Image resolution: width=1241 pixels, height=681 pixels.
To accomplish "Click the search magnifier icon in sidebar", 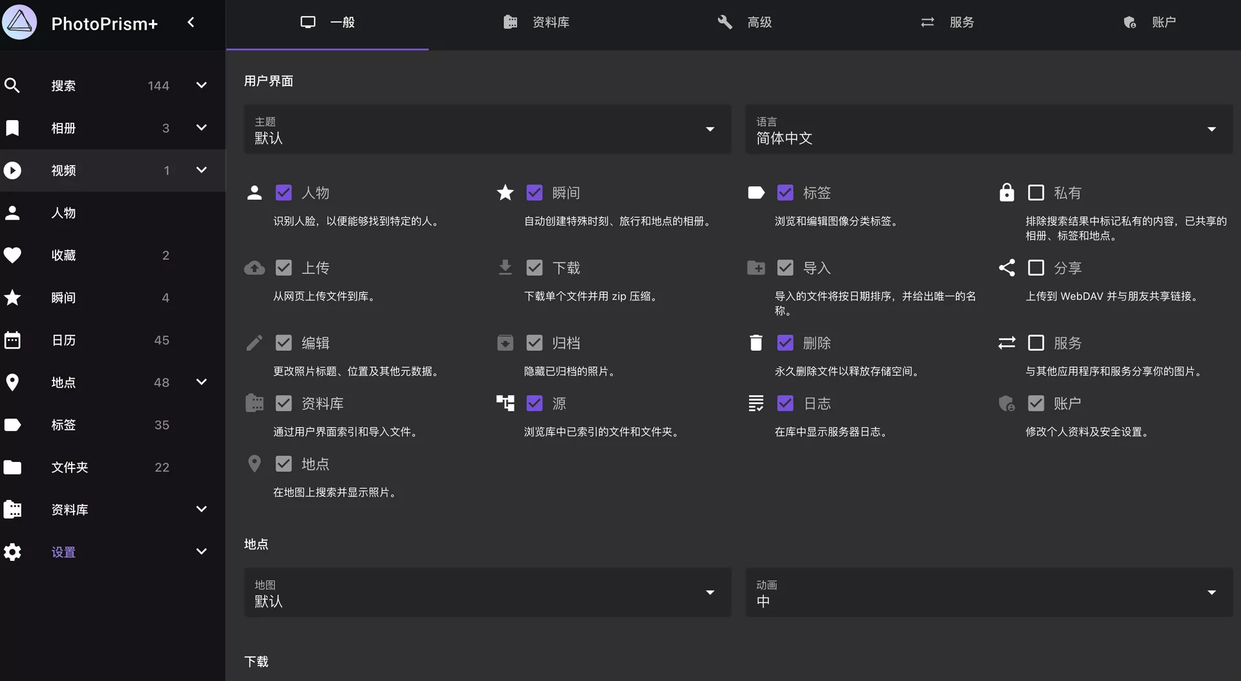I will 12,85.
